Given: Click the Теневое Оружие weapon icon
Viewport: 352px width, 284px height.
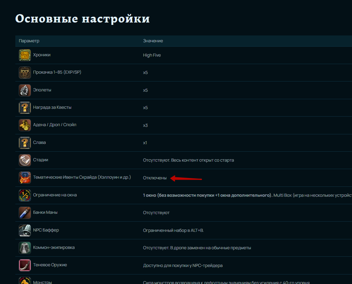Looking at the screenshot, I should (x=25, y=265).
